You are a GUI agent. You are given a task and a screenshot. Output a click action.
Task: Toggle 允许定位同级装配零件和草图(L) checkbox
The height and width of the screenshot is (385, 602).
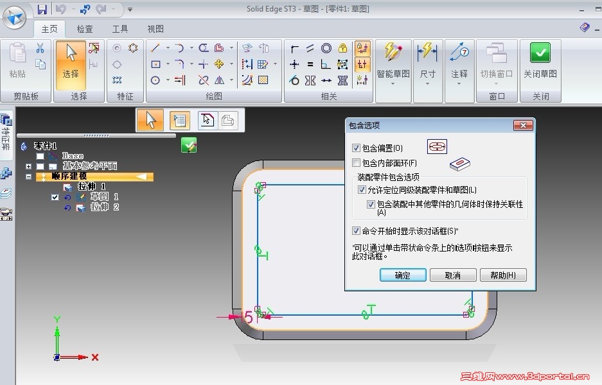362,189
